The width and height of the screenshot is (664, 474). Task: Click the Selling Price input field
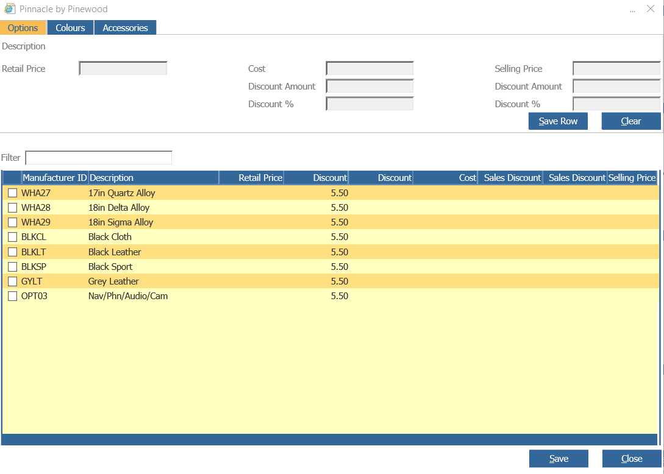616,69
